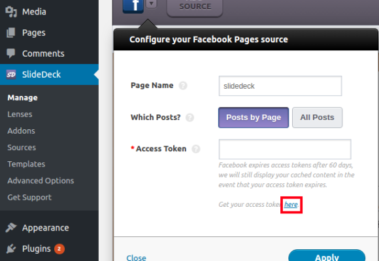The image size is (379, 261).
Task: Open dropdown arrow next to Facebook icon
Action: [x=152, y=4]
